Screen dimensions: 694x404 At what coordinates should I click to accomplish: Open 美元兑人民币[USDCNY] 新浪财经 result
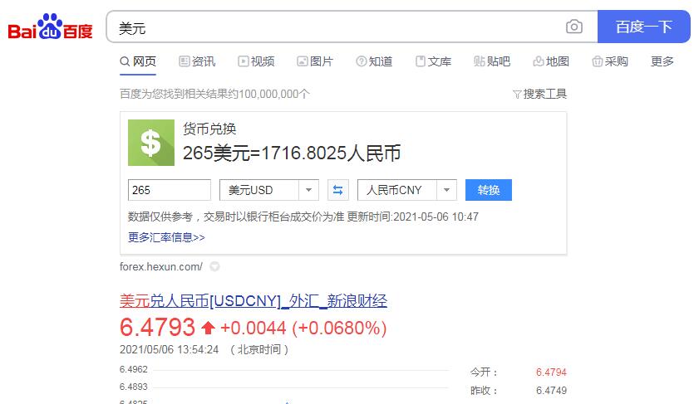253,300
